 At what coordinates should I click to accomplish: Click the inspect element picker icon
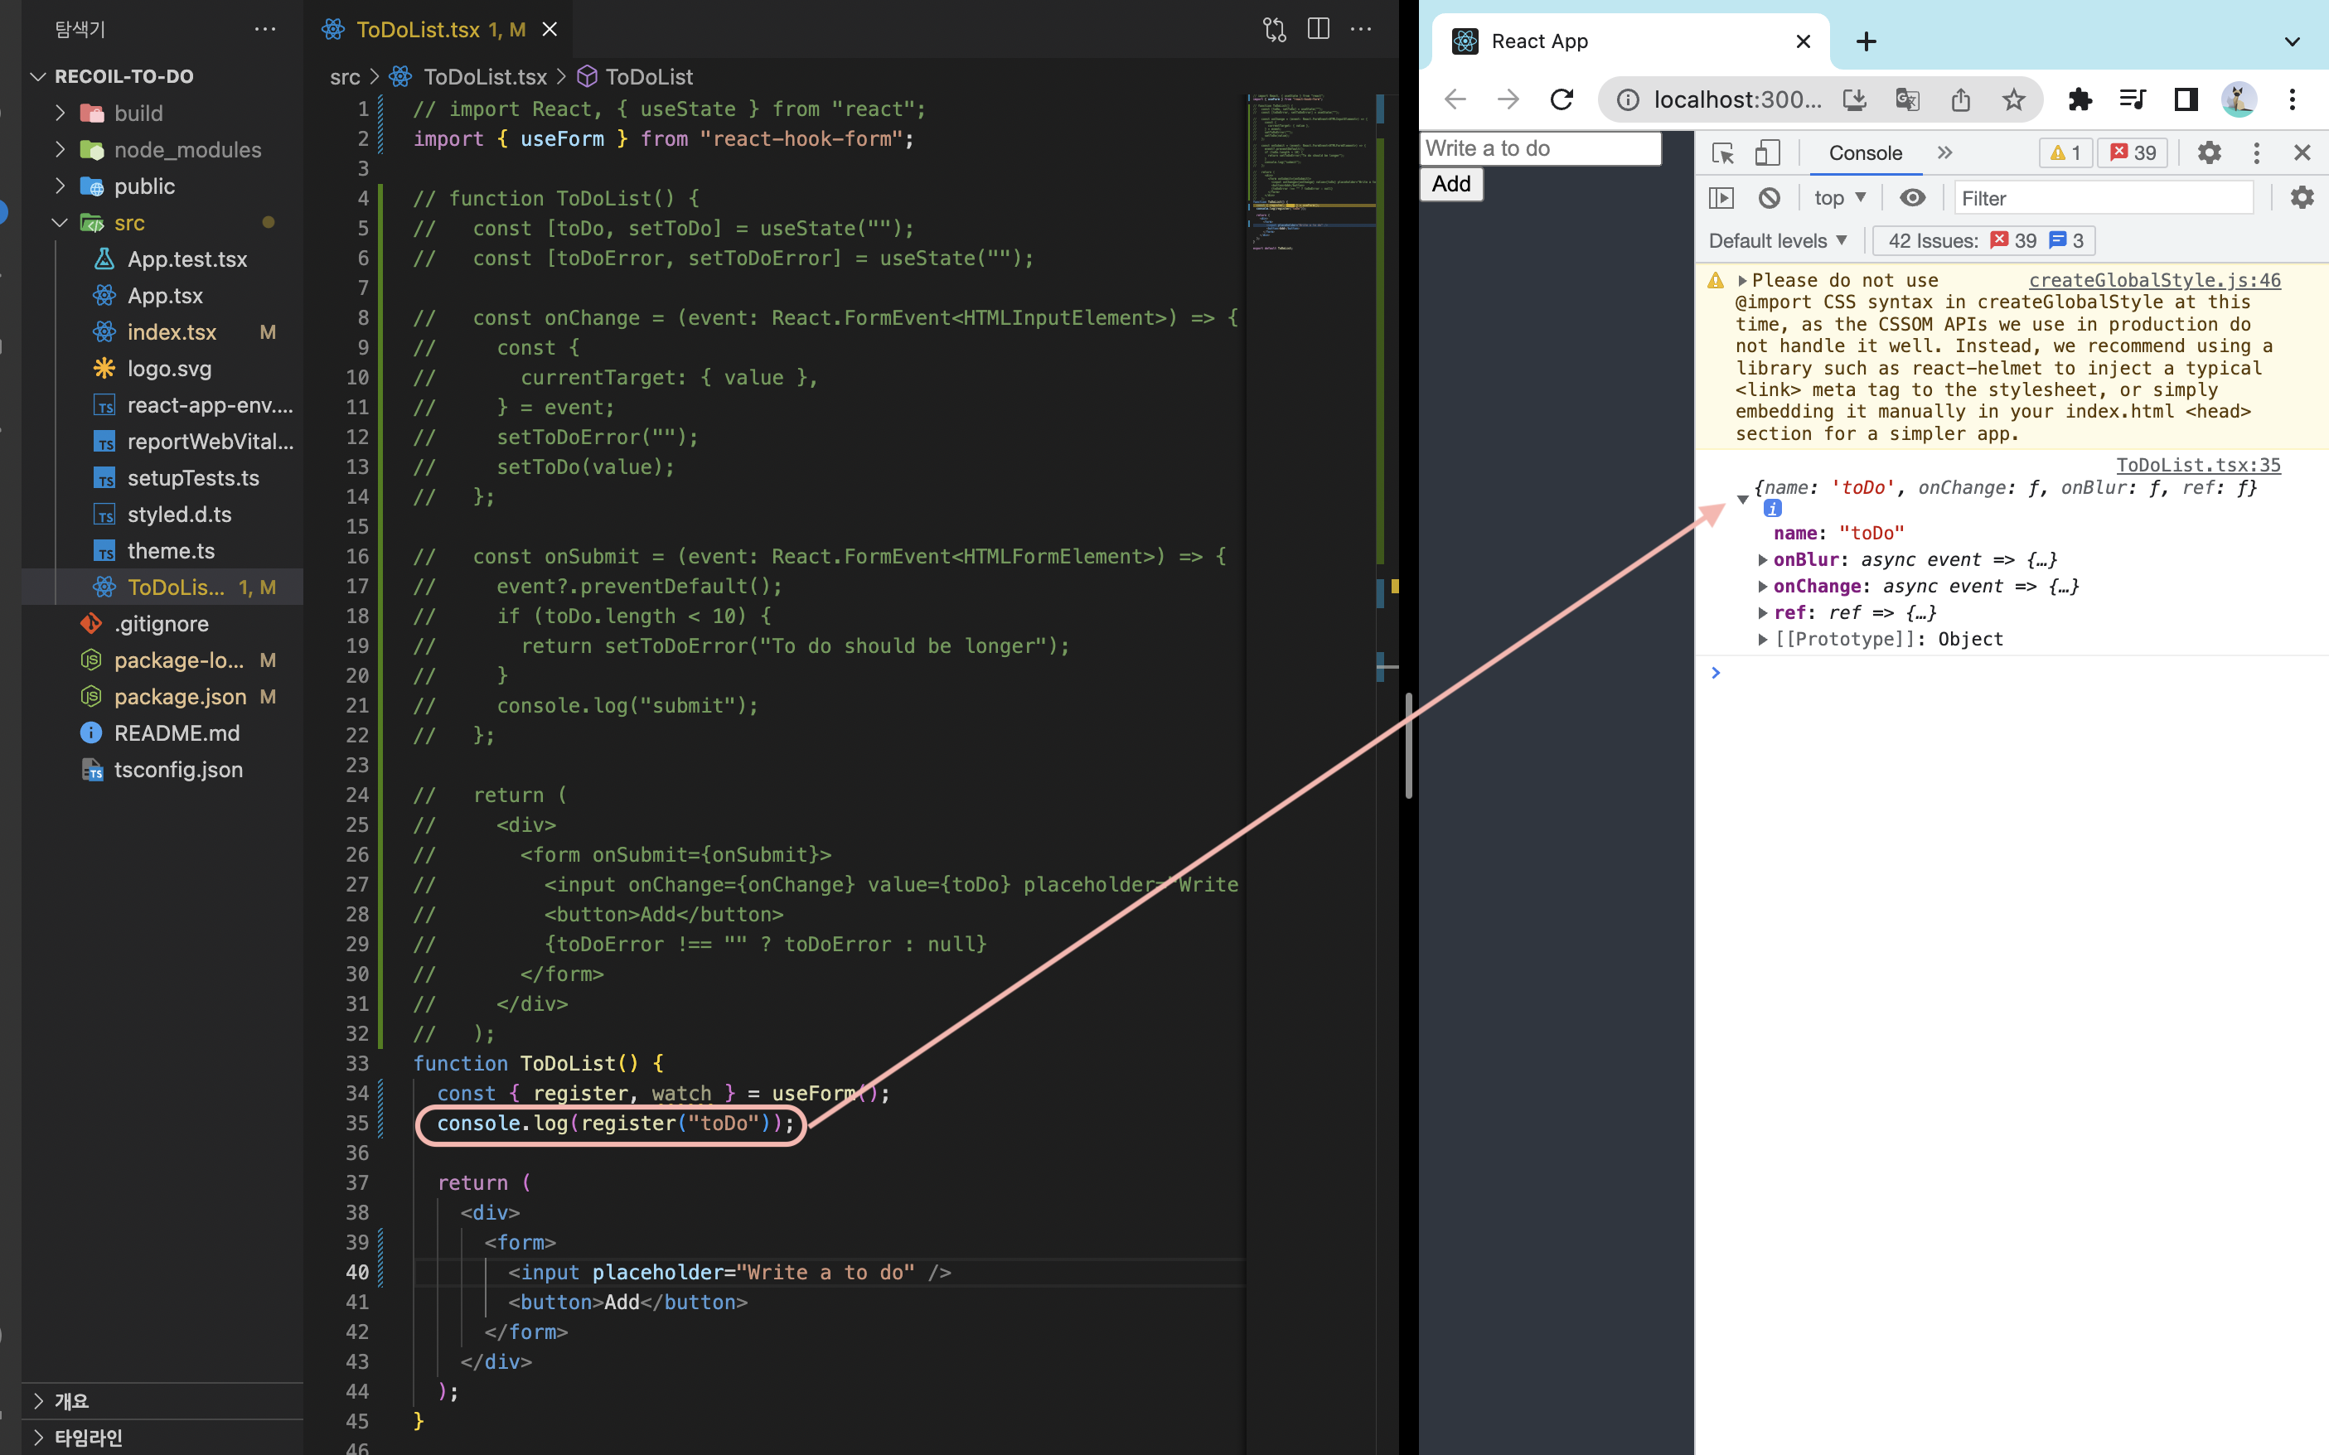(x=1722, y=153)
